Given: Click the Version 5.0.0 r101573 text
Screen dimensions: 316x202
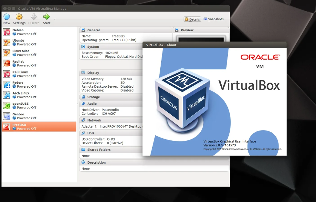Looking at the screenshot, I should point(219,145).
